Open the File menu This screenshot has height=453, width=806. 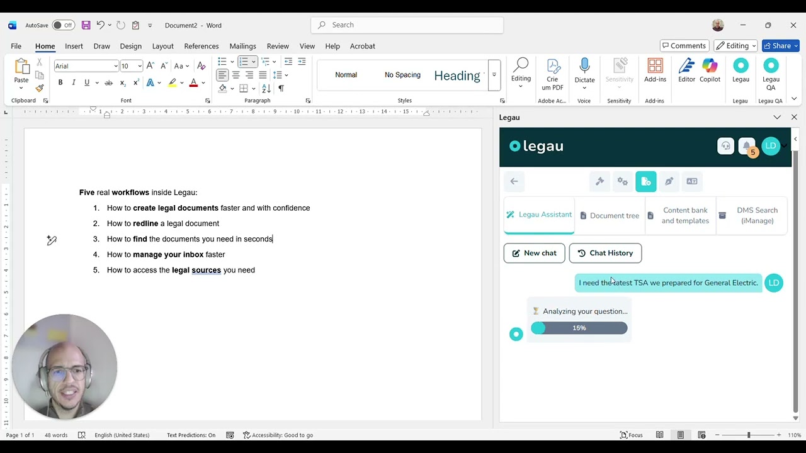(16, 46)
